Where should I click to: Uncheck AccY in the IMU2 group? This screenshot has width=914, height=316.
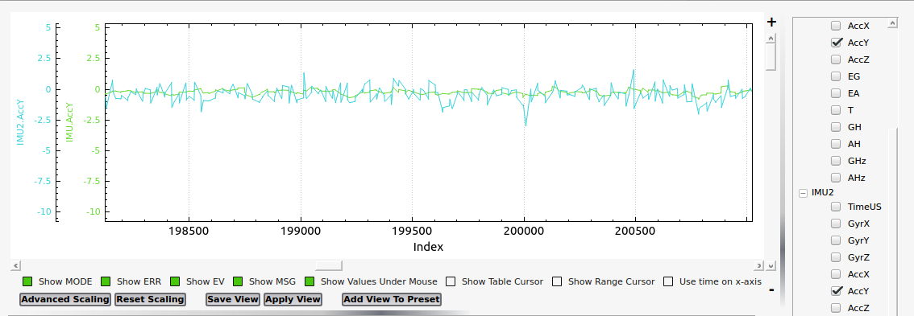click(837, 291)
